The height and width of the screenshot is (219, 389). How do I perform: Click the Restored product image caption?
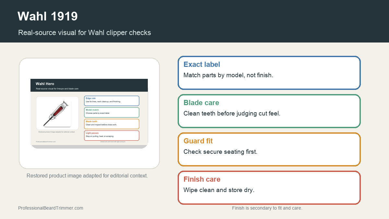pyautogui.click(x=87, y=176)
